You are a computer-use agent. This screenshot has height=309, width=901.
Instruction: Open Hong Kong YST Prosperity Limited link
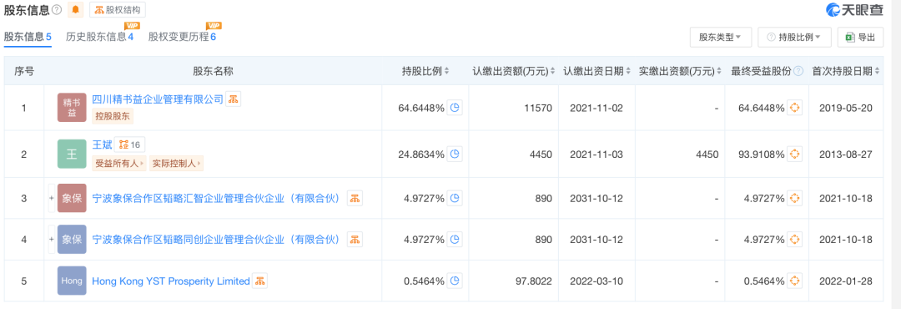[171, 281]
